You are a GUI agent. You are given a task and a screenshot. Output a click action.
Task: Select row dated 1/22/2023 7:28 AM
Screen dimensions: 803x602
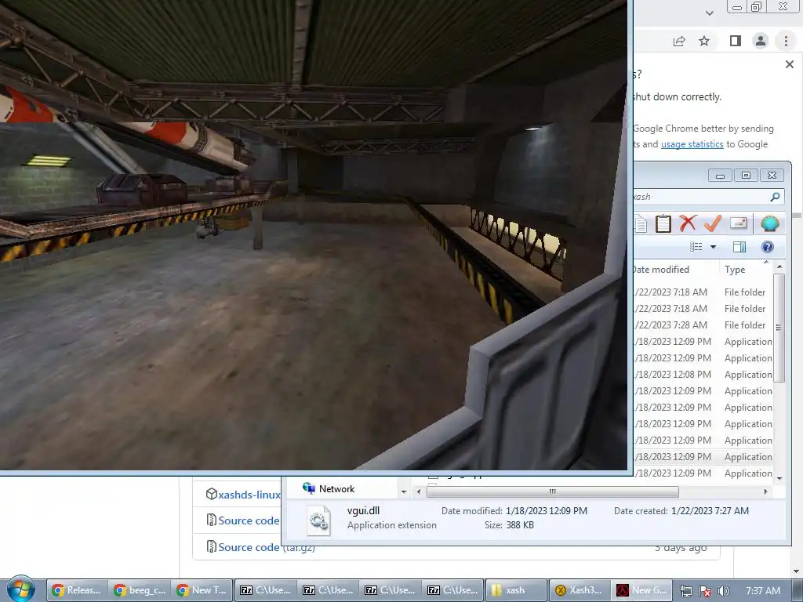(x=703, y=325)
